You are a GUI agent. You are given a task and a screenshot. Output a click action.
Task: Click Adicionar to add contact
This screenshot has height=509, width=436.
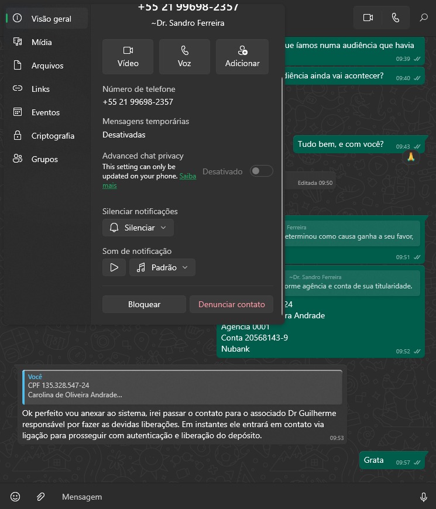coord(242,57)
